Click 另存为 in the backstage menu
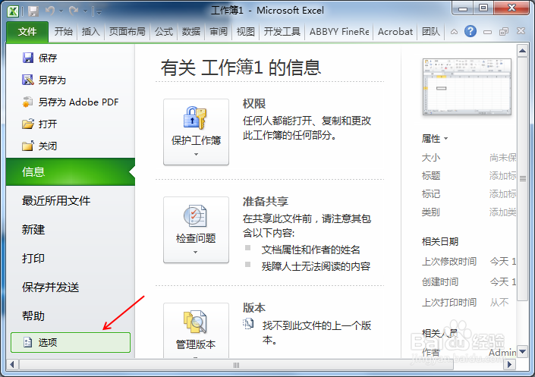The width and height of the screenshot is (535, 377). coord(44,80)
